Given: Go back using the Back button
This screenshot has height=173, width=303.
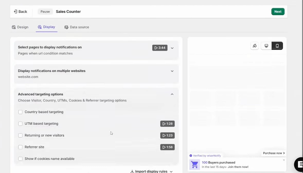Looking at the screenshot, I should tap(21, 12).
